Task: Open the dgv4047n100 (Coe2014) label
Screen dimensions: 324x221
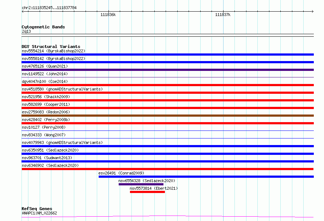Action: pos(45,81)
